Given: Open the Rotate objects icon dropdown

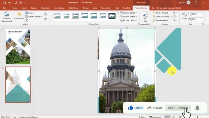Looking at the screenshot, I should pyautogui.click(x=175, y=20).
